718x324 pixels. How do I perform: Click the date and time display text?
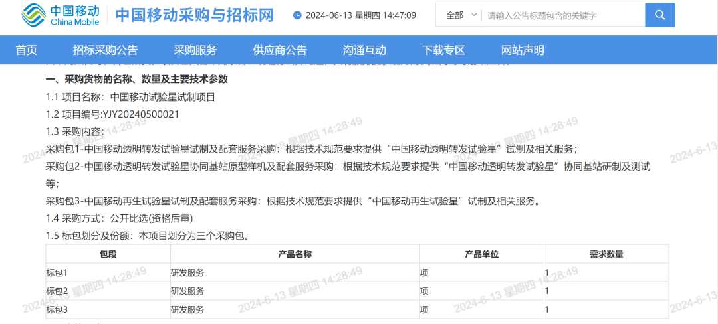coord(361,15)
